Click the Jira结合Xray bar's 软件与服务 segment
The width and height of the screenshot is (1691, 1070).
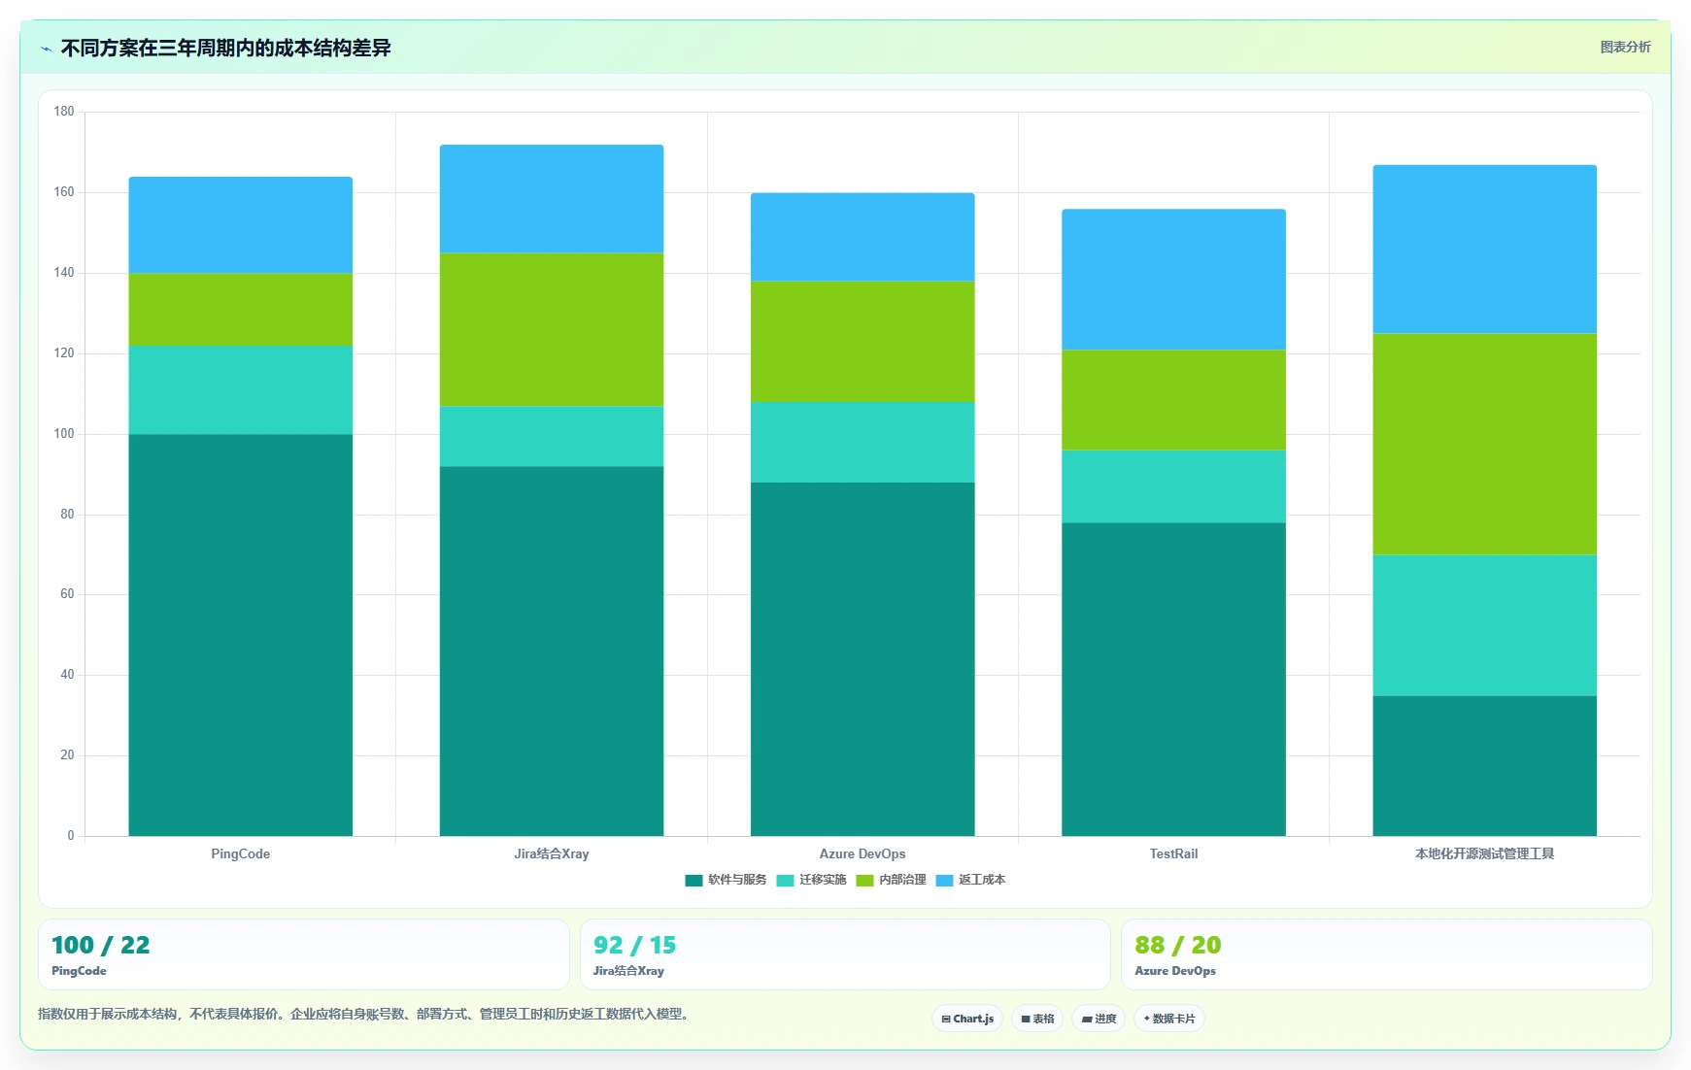pos(552,652)
